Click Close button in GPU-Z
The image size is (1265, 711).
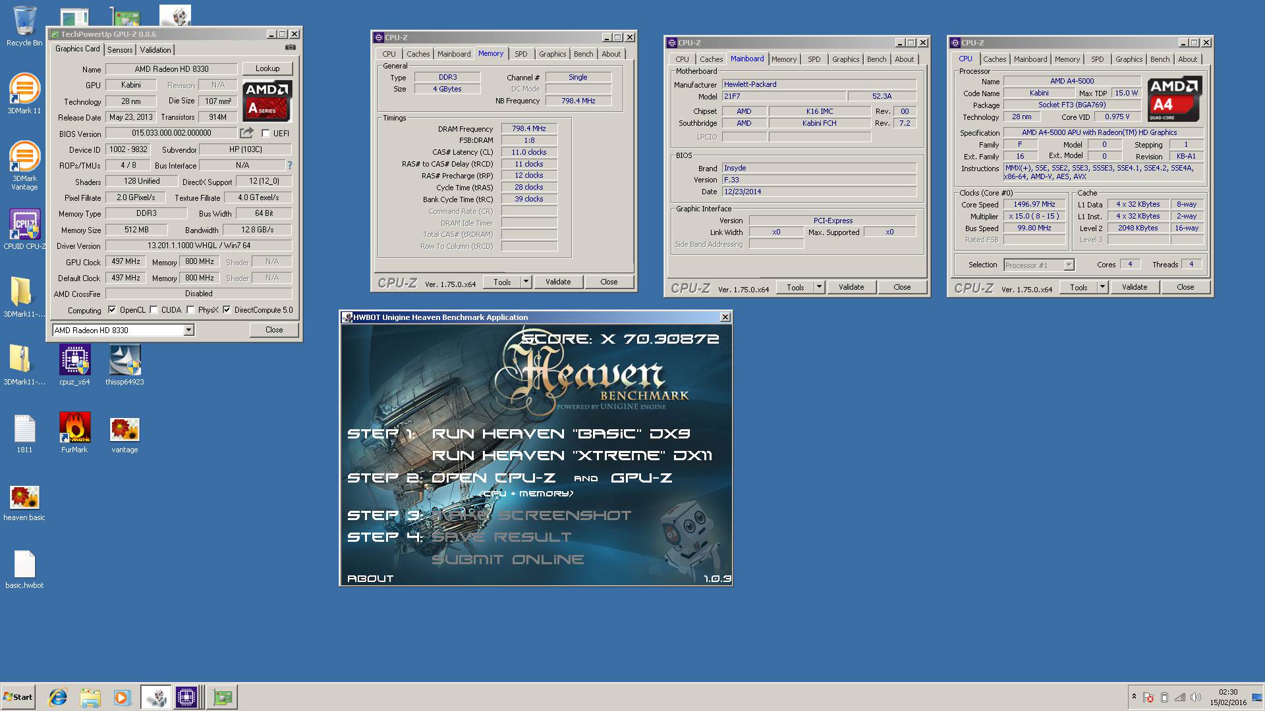pos(274,330)
